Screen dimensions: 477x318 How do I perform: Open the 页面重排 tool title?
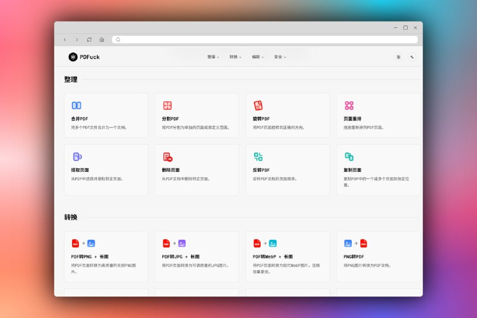[x=352, y=119]
